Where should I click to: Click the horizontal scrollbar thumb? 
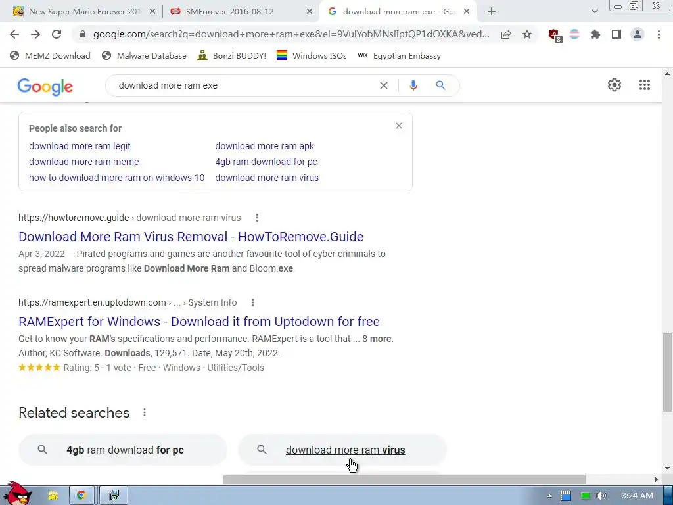[x=404, y=479]
